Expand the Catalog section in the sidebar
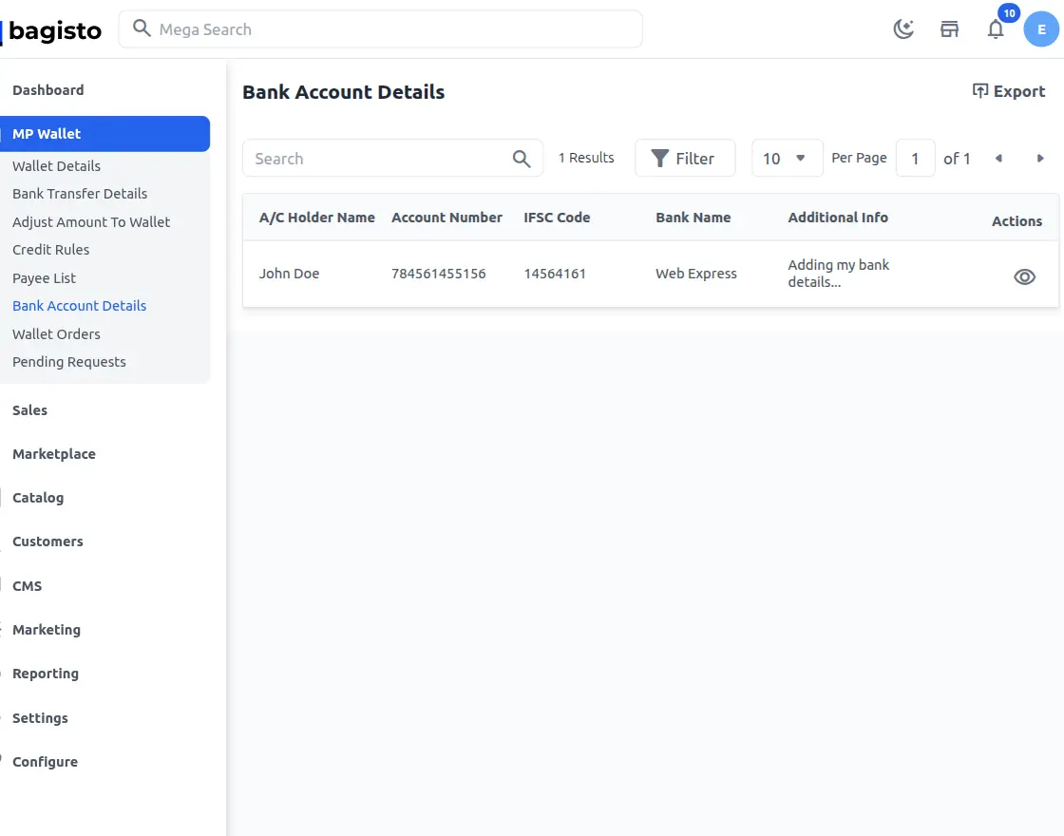This screenshot has height=836, width=1064. [38, 498]
